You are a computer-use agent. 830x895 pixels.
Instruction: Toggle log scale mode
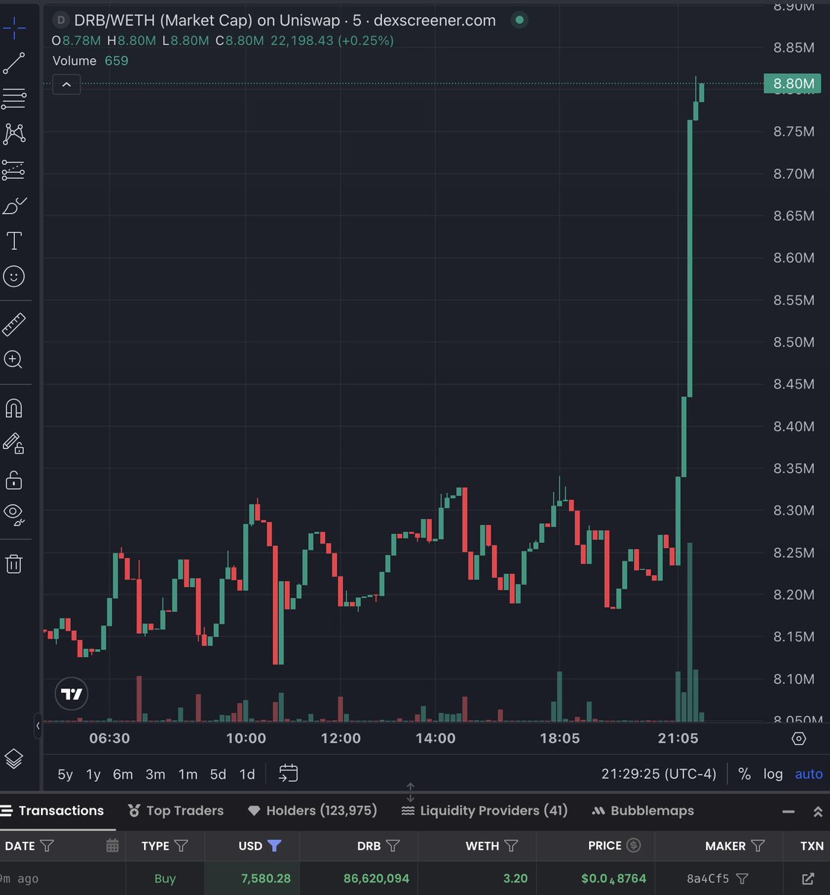(773, 774)
